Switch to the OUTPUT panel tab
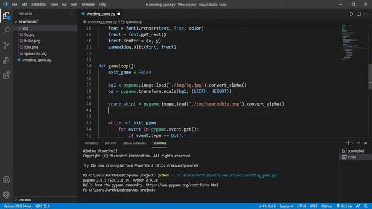This screenshot has height=209, width=372. 110,143
